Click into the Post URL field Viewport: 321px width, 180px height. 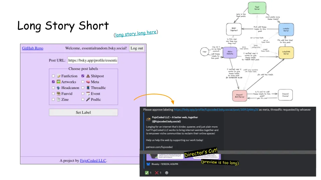click(93, 60)
